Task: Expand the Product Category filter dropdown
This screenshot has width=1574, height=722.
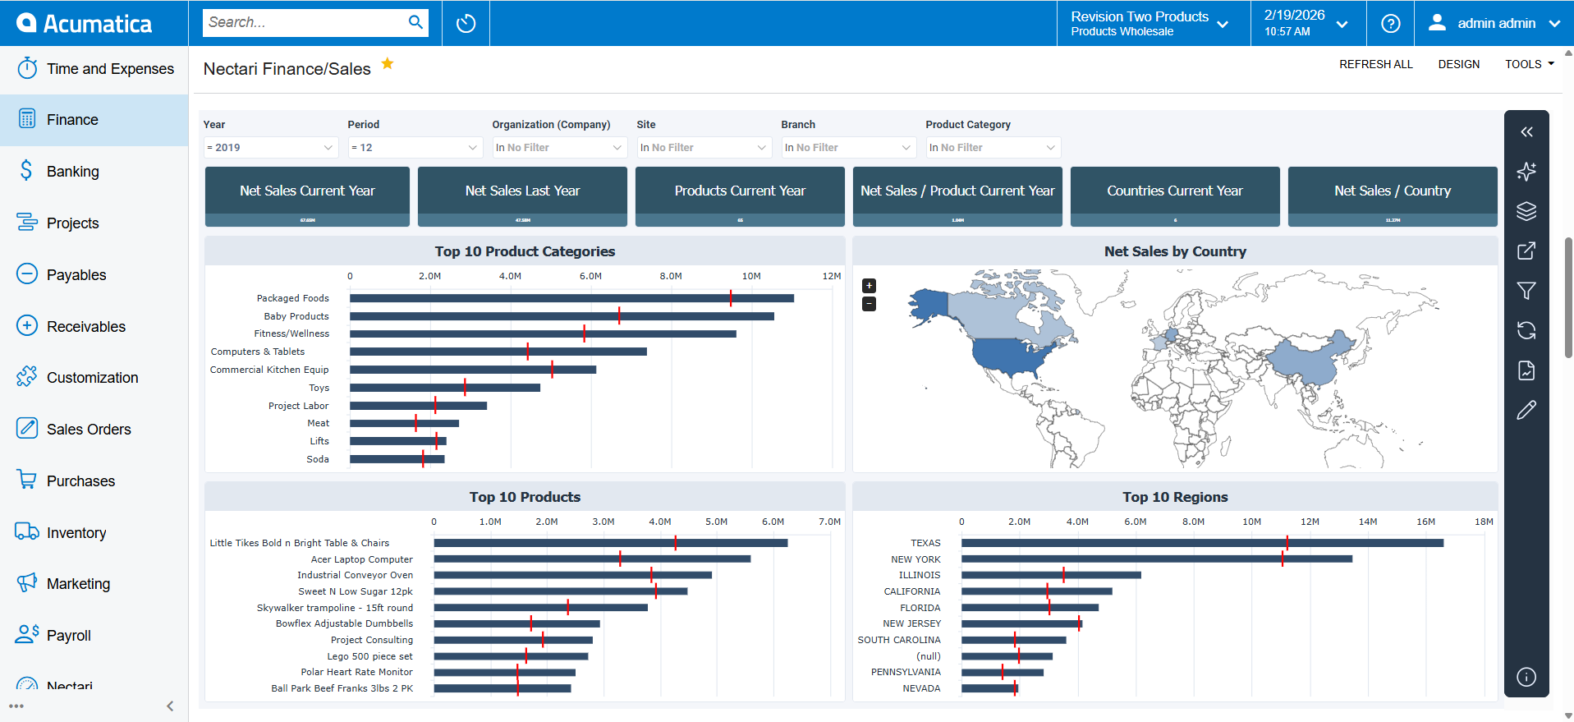Action: (x=992, y=148)
